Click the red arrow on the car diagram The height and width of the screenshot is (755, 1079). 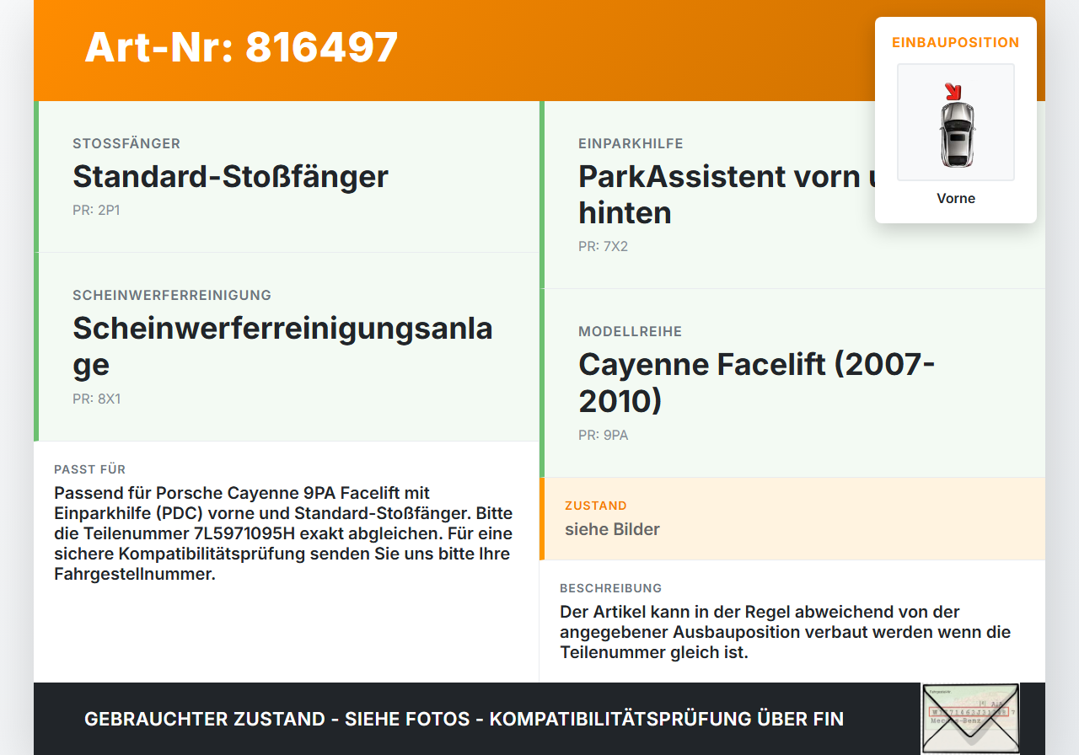[x=953, y=91]
